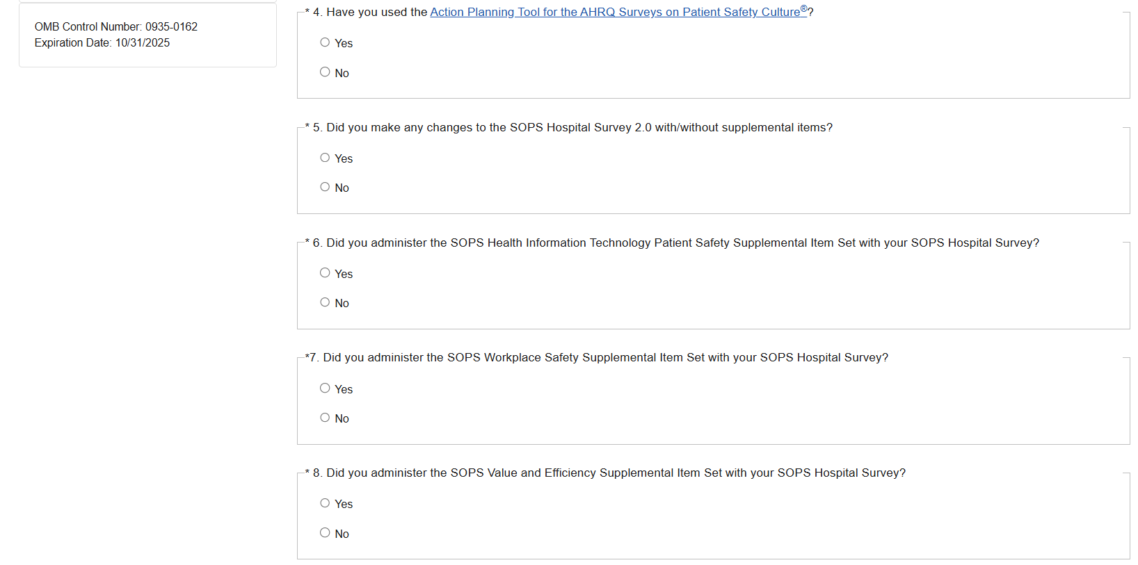Select Yes for Value and Efficiency question
Screen dimensions: 1138x565
[325, 503]
